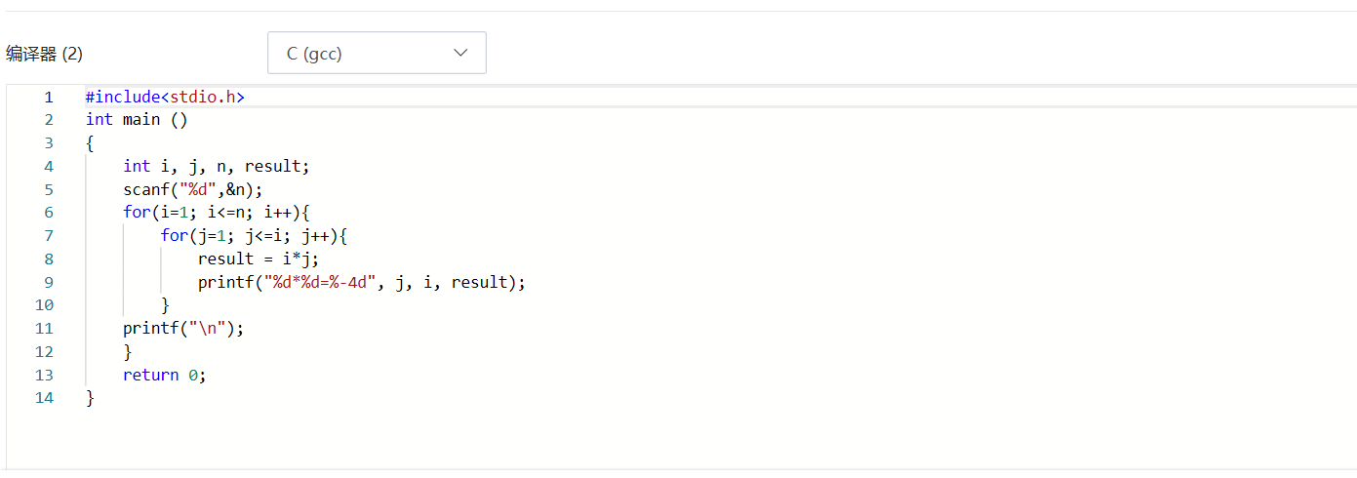
Task: Click the result = i*j statement
Action: pos(258,259)
